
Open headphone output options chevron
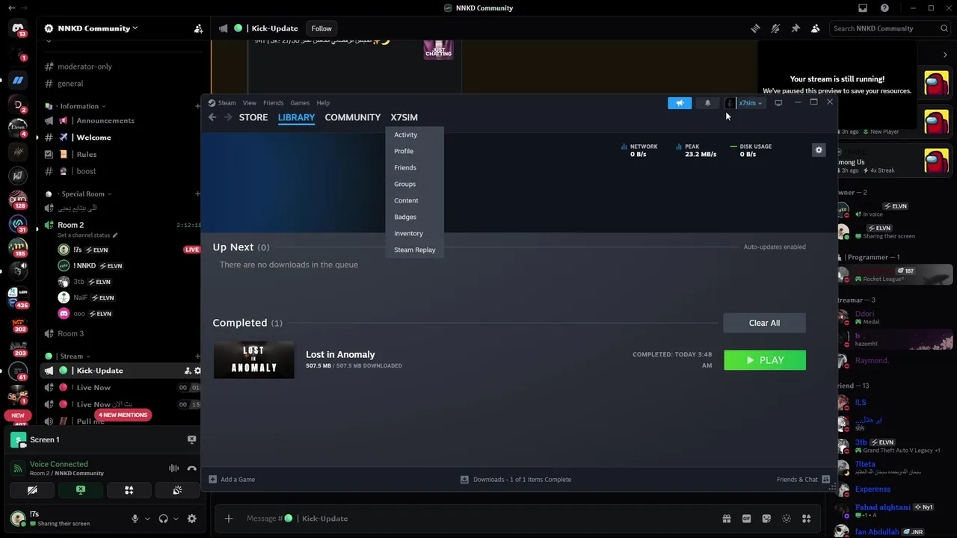pos(175,519)
